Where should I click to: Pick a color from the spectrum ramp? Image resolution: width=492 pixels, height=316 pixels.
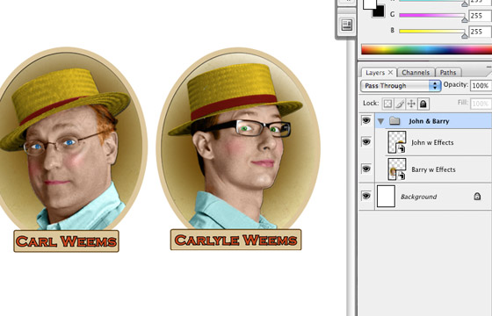pos(426,49)
